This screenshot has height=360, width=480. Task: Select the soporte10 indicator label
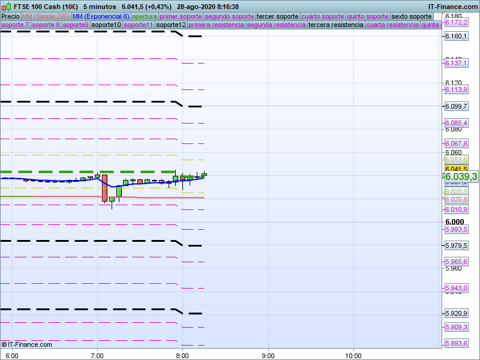coord(106,25)
